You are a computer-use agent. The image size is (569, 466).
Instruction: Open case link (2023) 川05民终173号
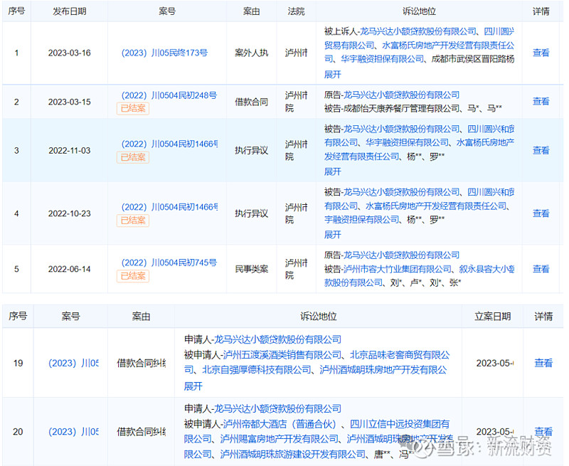[x=164, y=53]
